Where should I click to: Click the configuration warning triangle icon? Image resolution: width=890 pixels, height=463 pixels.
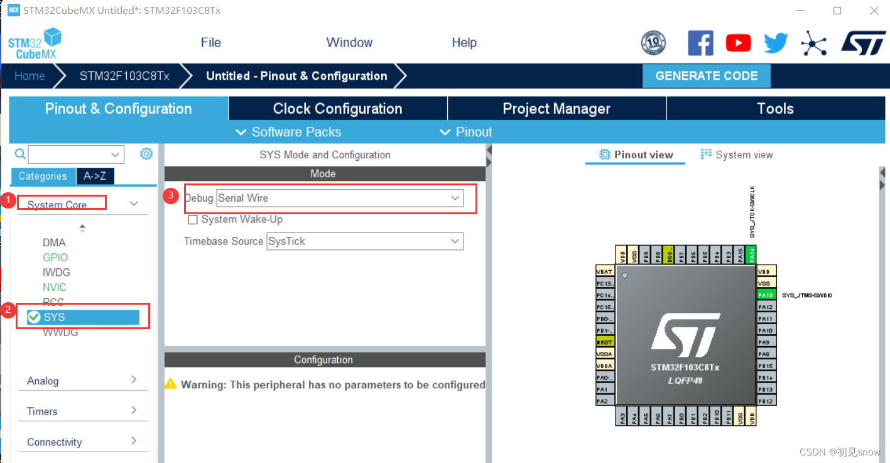click(170, 383)
